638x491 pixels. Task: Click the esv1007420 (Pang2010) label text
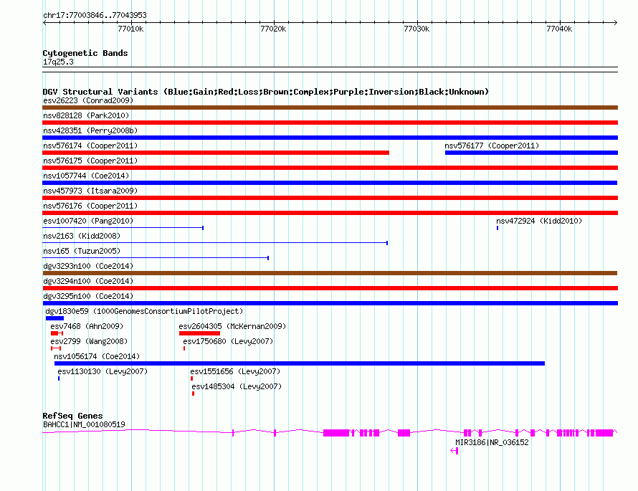tap(88, 221)
